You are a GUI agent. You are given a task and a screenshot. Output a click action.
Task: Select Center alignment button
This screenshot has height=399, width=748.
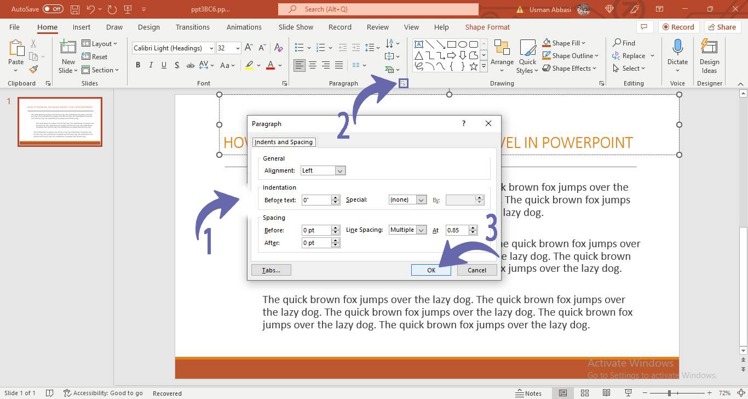313,65
